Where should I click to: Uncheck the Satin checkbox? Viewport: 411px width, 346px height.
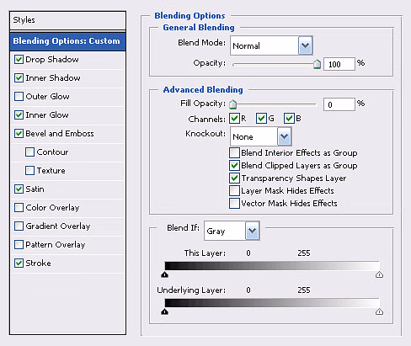(19, 189)
